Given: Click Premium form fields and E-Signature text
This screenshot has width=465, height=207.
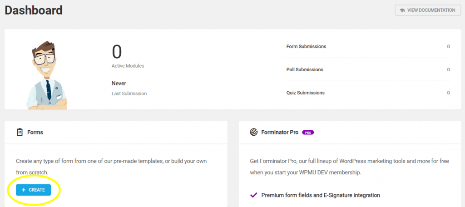Looking at the screenshot, I should pos(321,195).
